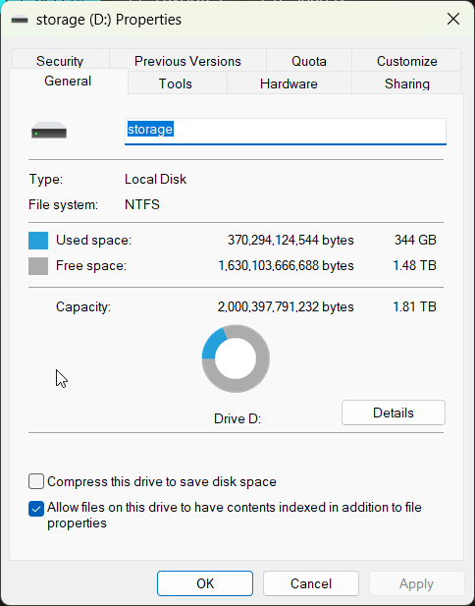Open the Previous Versions tab
This screenshot has height=606, width=475.
tap(187, 61)
